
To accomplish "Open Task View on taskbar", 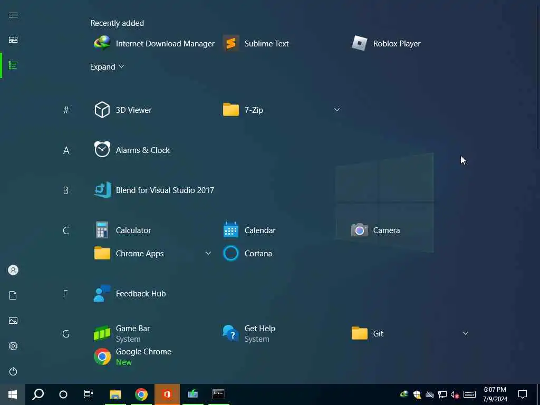I will pyautogui.click(x=89, y=394).
